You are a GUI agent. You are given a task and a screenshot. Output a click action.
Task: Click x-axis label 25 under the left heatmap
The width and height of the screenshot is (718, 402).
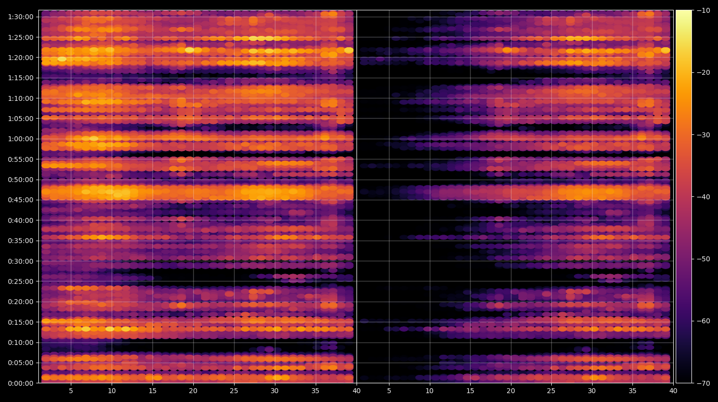tap(234, 391)
